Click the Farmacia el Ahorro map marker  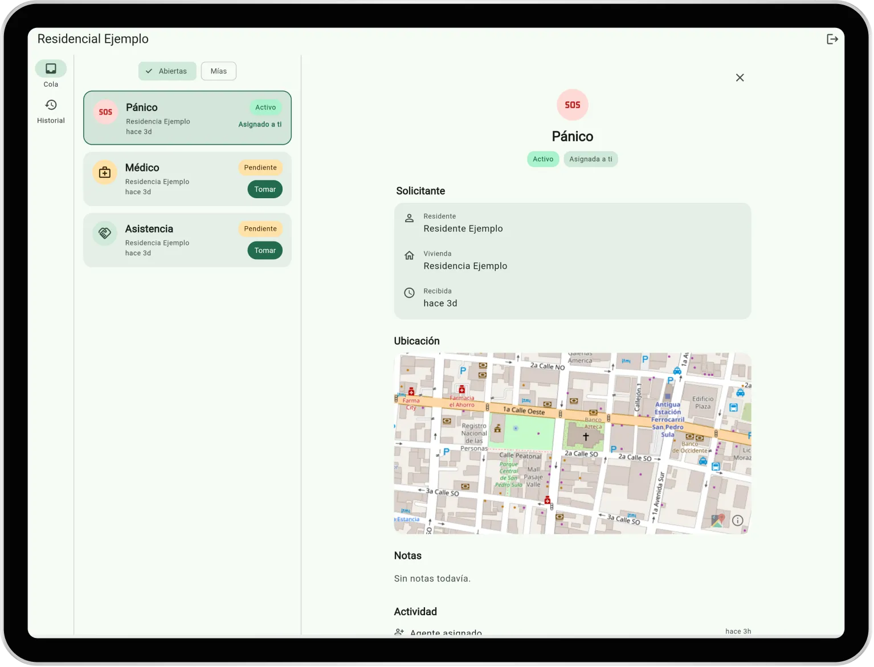coord(462,390)
